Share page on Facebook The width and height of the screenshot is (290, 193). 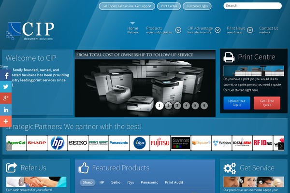click(6, 75)
